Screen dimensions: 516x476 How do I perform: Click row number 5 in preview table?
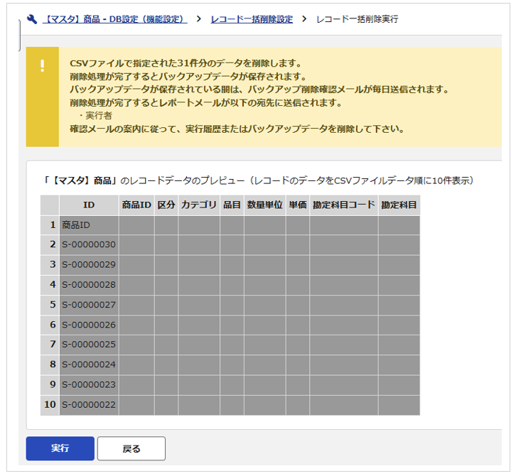click(x=50, y=305)
